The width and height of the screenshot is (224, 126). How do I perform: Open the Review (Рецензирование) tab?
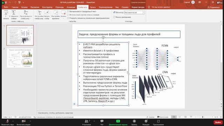(x=106, y=7)
